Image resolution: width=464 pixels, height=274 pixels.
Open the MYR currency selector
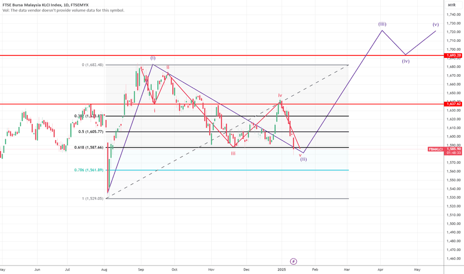452,5
